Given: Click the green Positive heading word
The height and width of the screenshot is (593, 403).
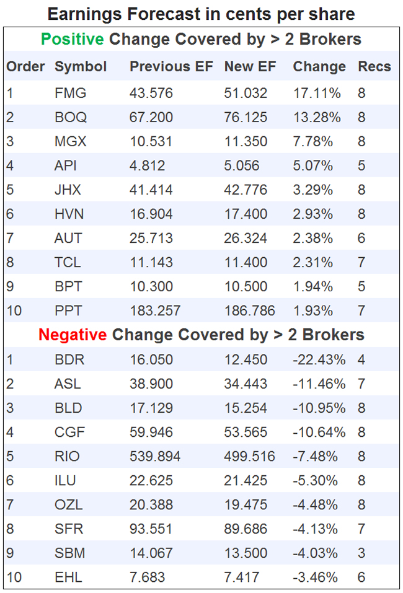Looking at the screenshot, I should (x=72, y=39).
